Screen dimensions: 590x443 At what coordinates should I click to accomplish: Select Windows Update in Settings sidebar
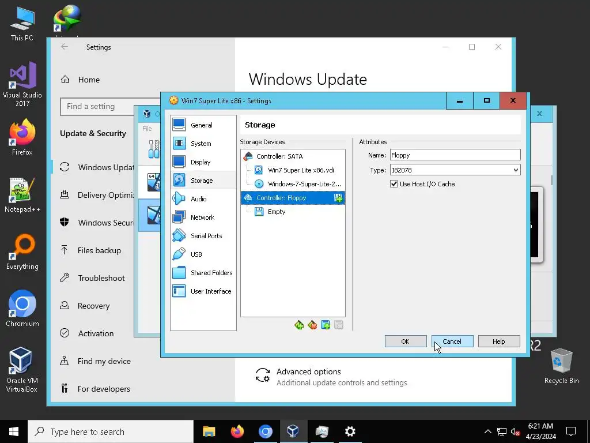93,167
